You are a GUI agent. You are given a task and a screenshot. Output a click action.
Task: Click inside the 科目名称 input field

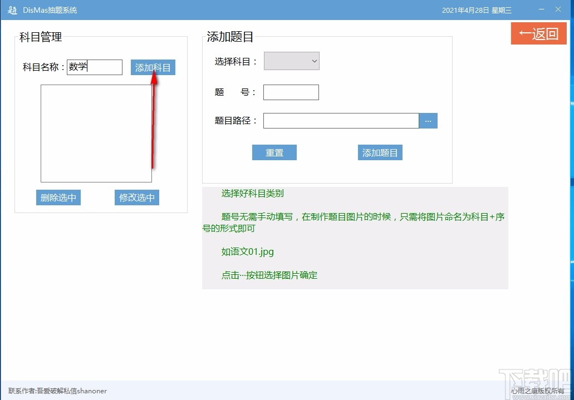(95, 67)
